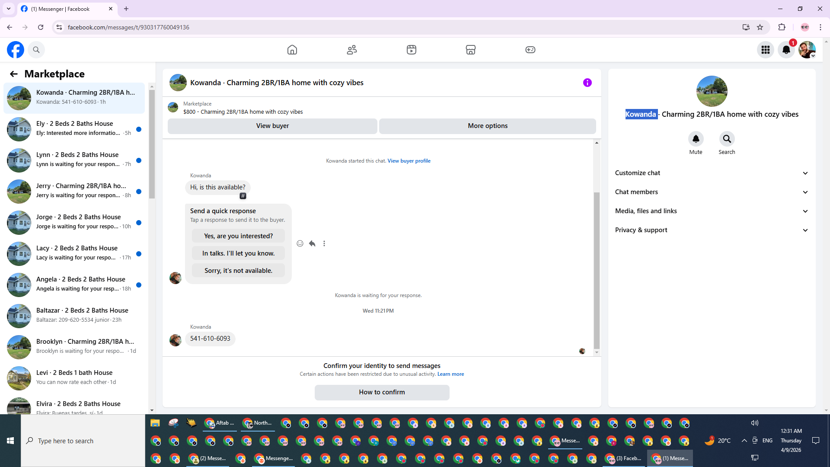Mute this conversation with bell icon
Viewport: 830px width, 467px height.
click(696, 139)
